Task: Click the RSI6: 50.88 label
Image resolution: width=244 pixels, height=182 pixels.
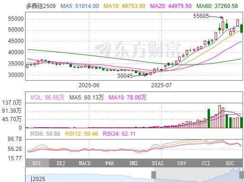Action: [45, 134]
